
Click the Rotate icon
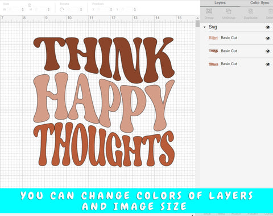tap(61, 10)
